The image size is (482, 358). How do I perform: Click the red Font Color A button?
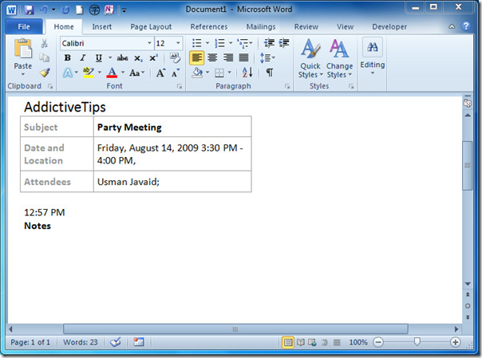point(112,73)
